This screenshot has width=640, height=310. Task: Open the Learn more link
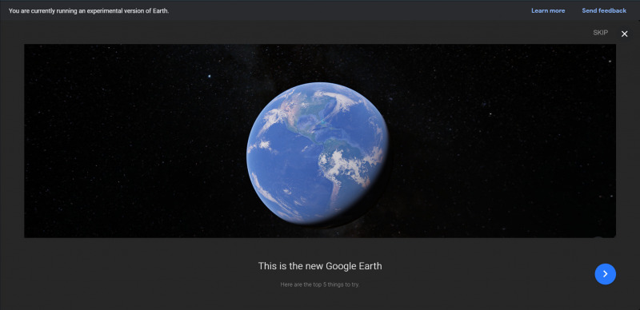(548, 10)
